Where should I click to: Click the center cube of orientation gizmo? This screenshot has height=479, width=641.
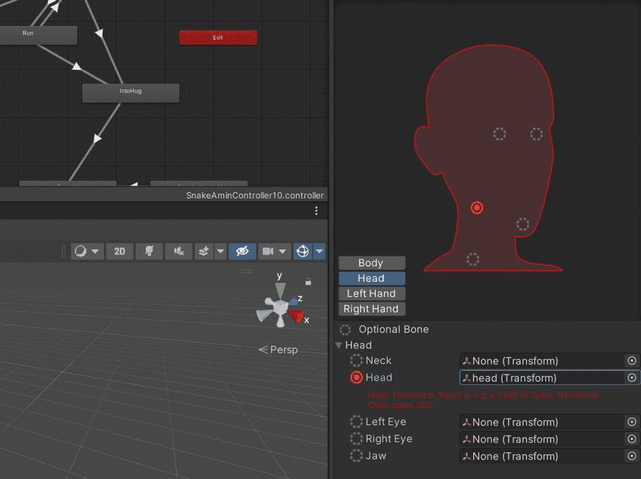(280, 308)
